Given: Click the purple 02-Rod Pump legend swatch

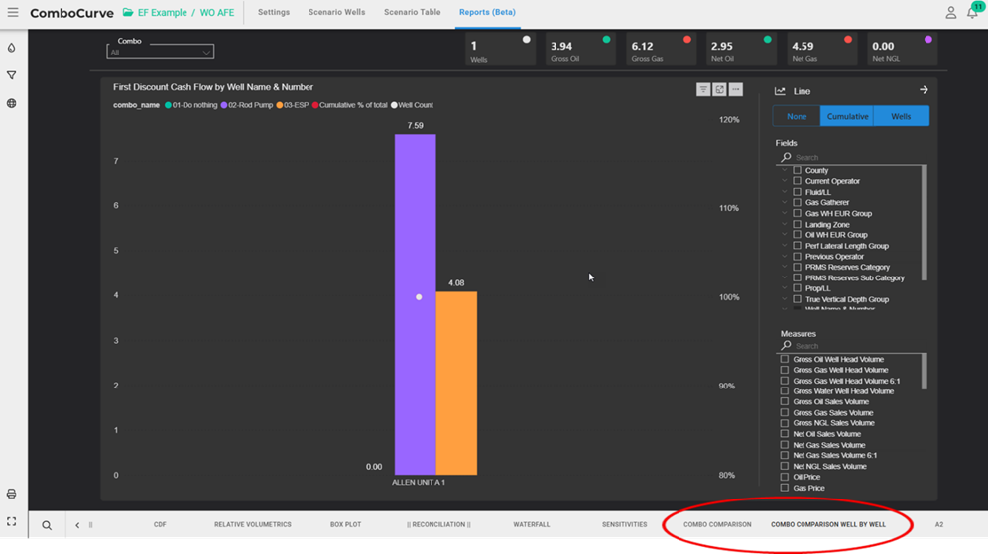Looking at the screenshot, I should (224, 105).
